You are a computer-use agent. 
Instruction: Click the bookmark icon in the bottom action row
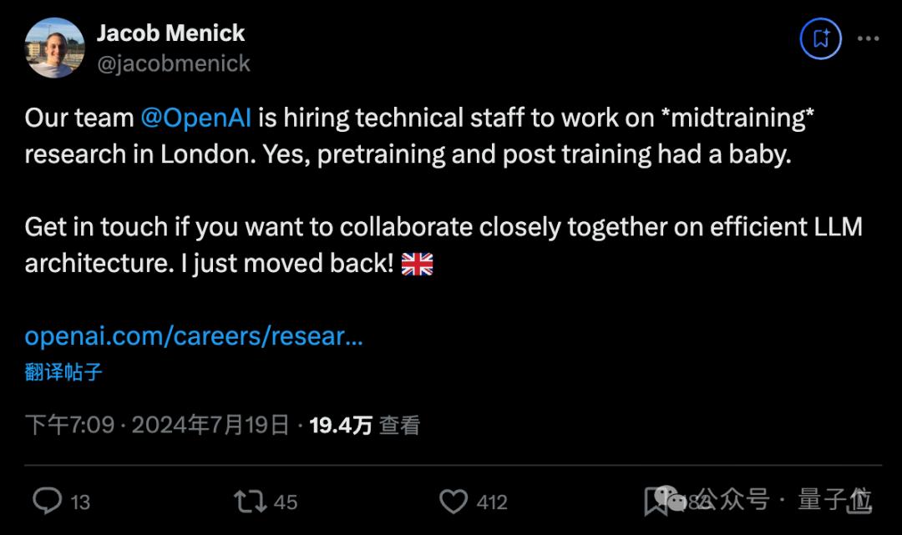point(656,501)
